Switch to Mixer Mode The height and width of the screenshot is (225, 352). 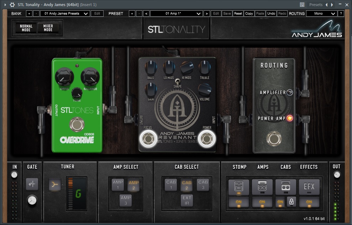[x=48, y=28]
